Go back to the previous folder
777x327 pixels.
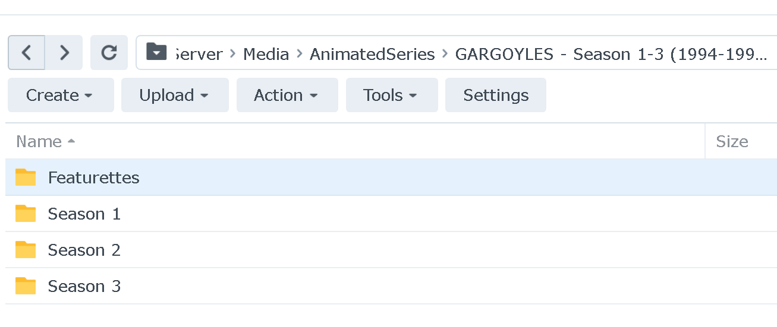[x=26, y=53]
